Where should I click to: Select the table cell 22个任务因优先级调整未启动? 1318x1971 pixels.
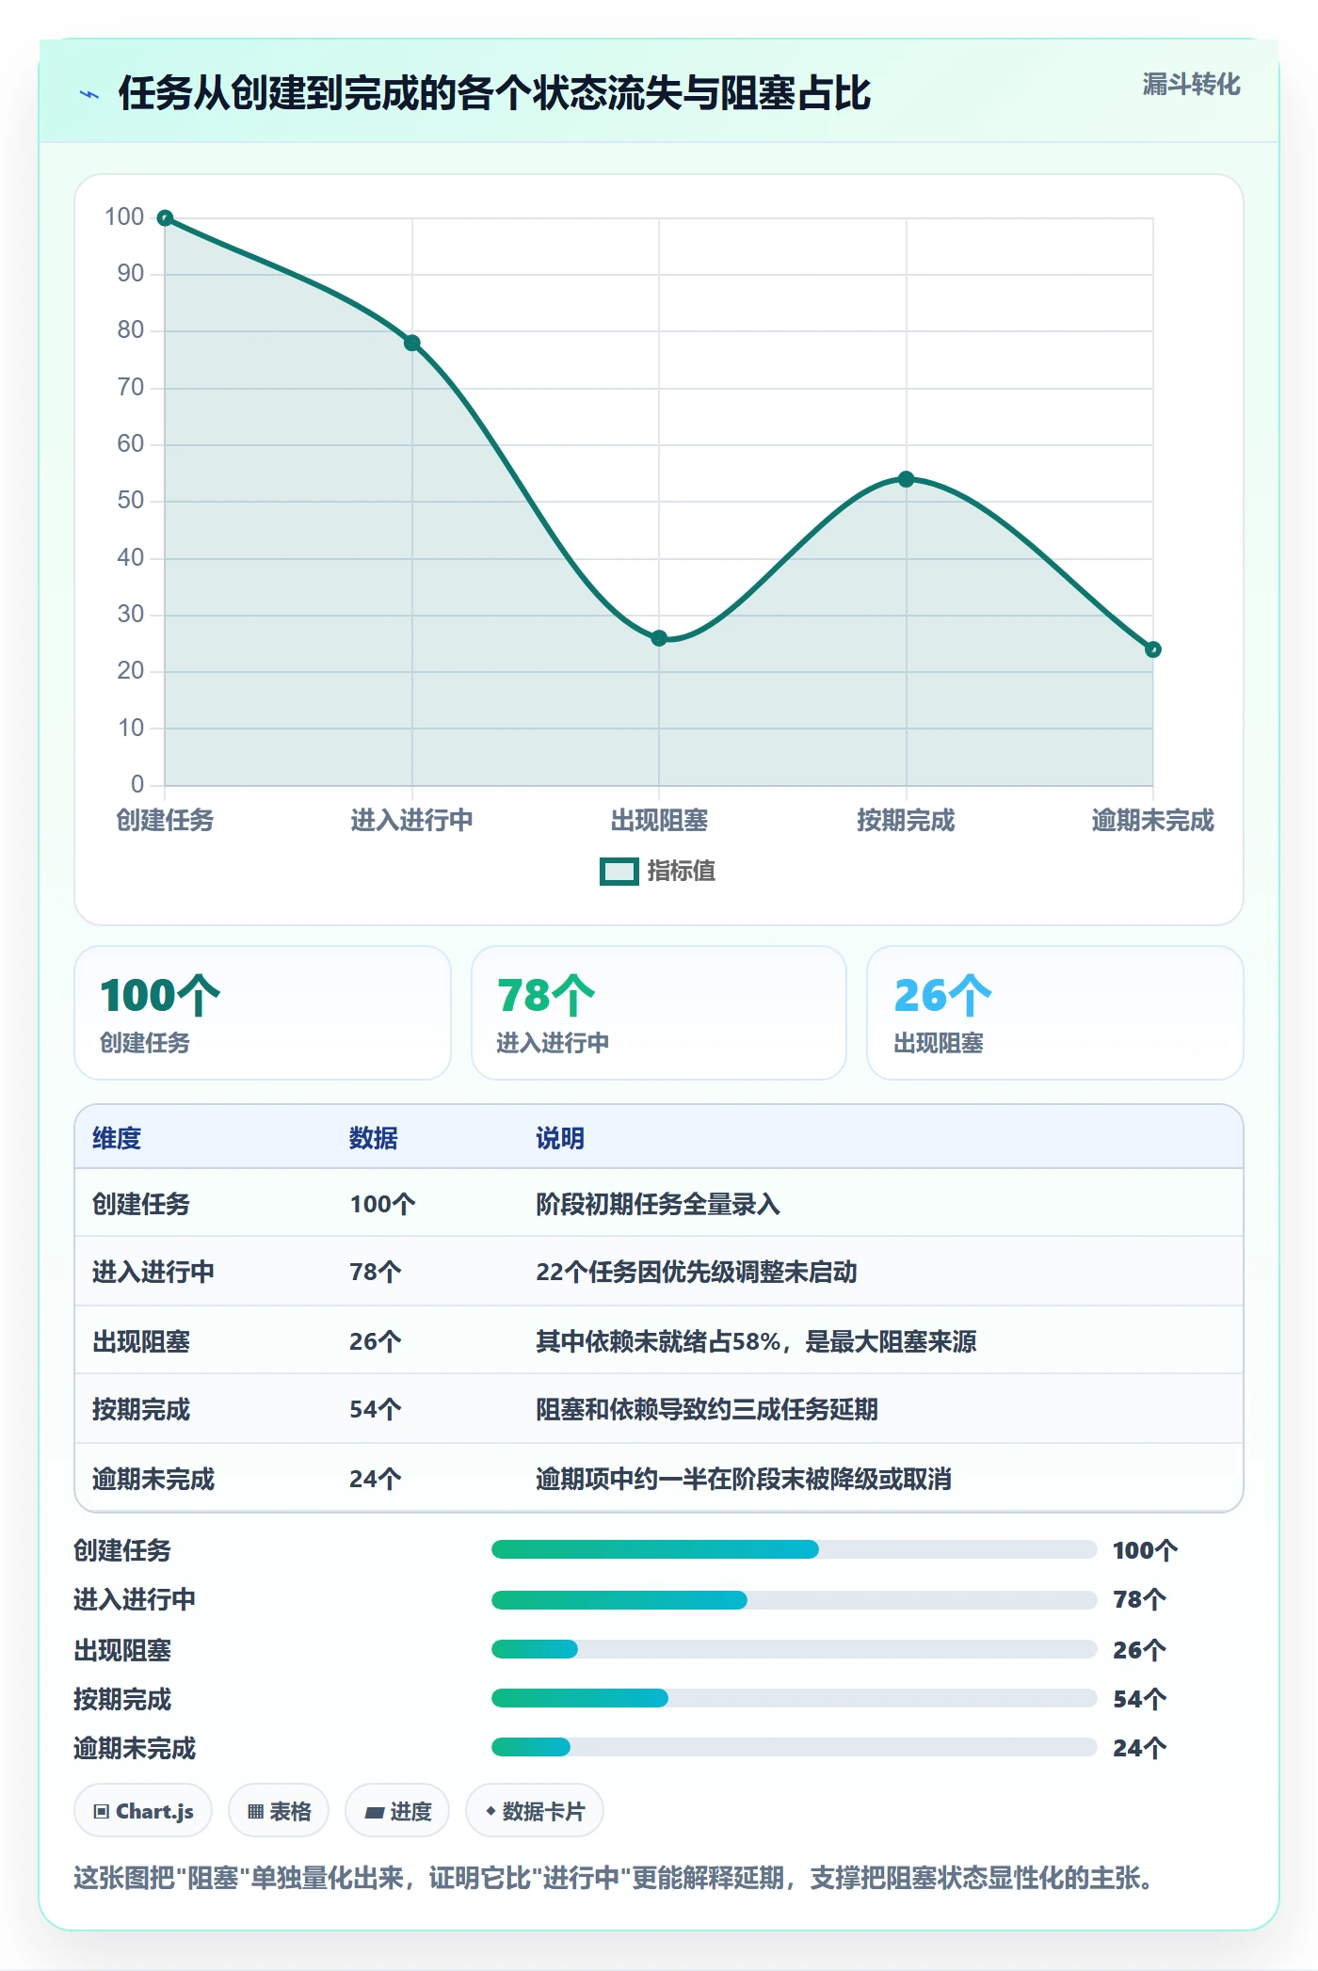pyautogui.click(x=697, y=1273)
